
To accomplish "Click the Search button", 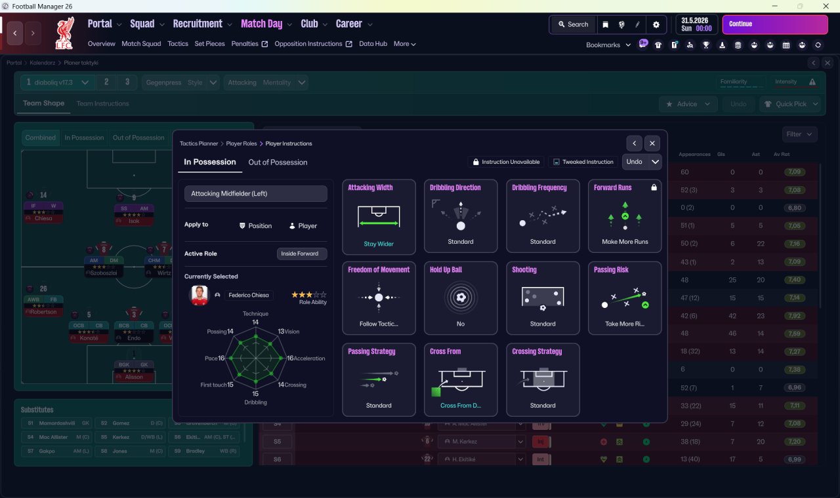I will click(x=573, y=24).
